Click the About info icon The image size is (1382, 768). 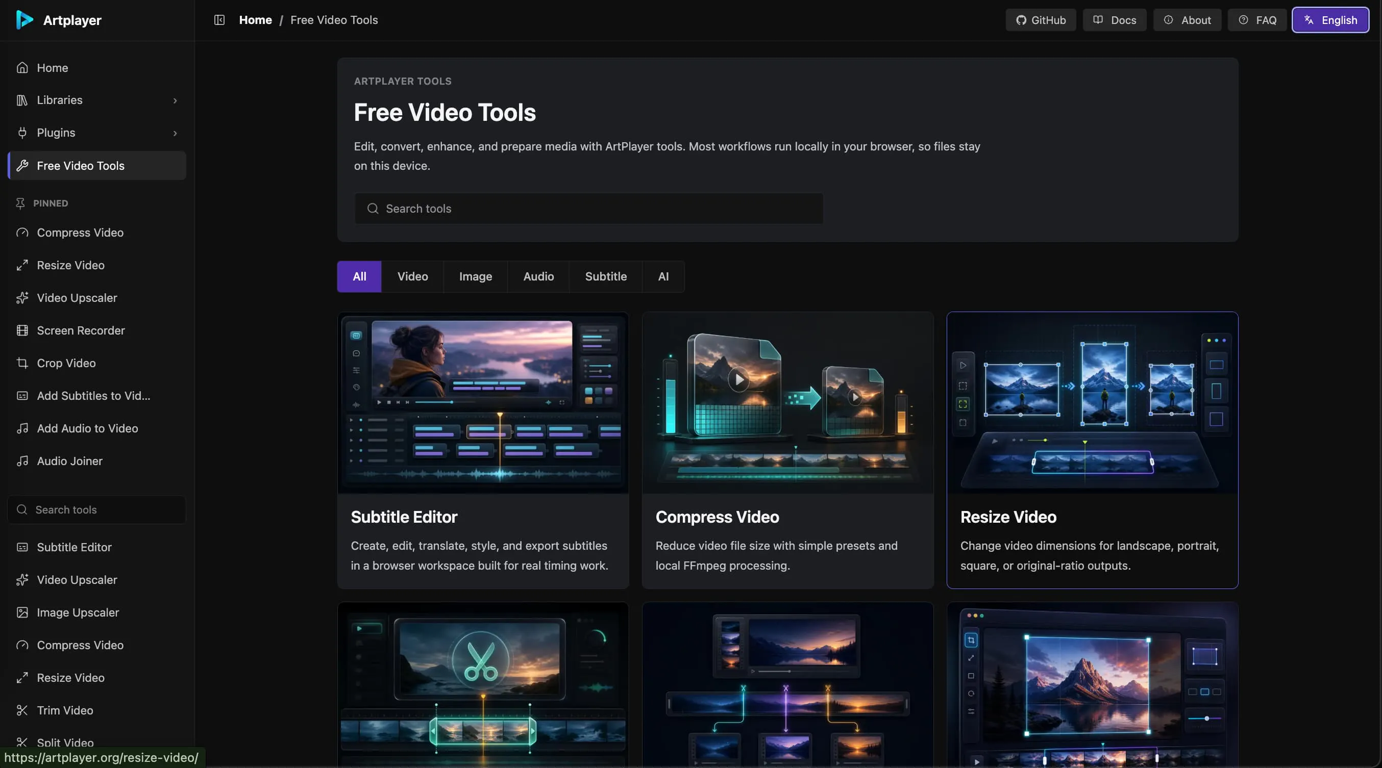tap(1168, 20)
